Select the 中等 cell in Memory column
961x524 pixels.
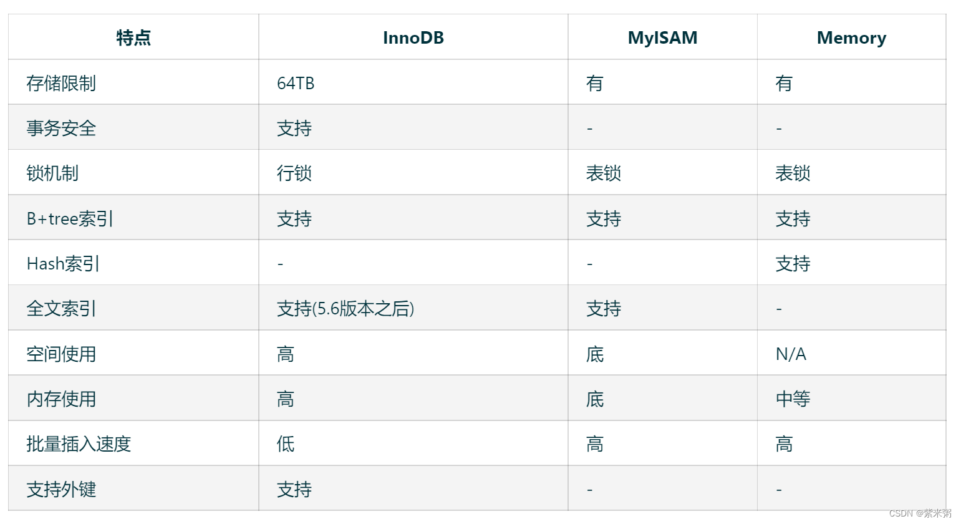click(x=793, y=399)
